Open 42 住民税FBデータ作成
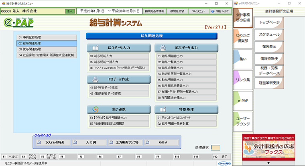Viewport: 305px width, 166px height. (x=119, y=93)
